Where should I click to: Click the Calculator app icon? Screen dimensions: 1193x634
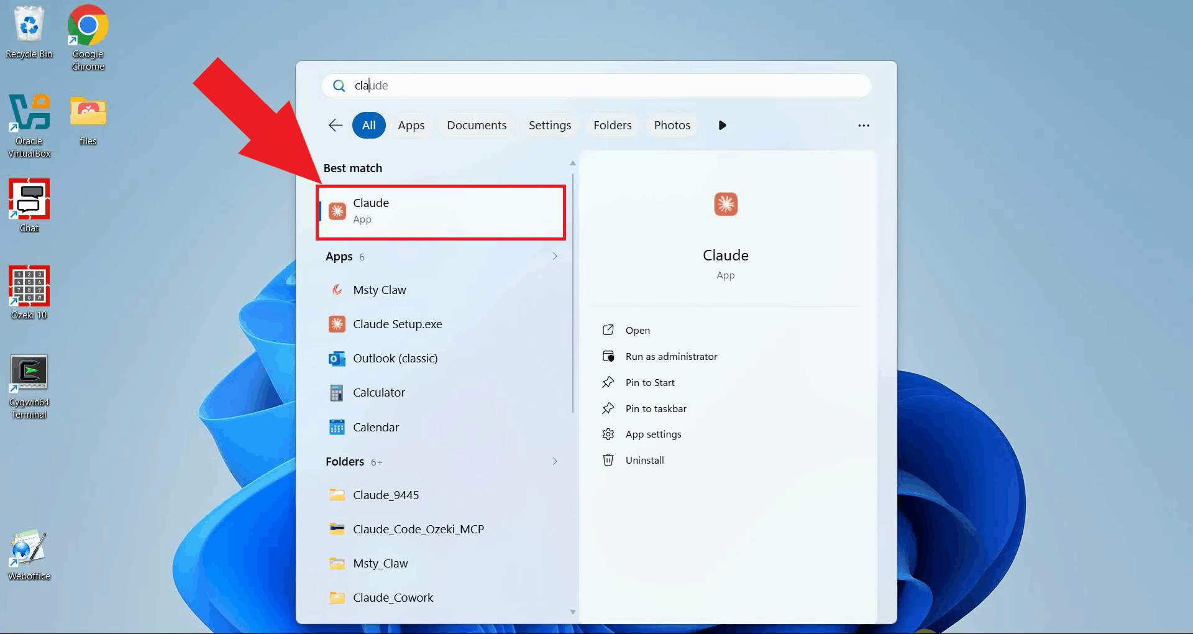pyautogui.click(x=337, y=393)
